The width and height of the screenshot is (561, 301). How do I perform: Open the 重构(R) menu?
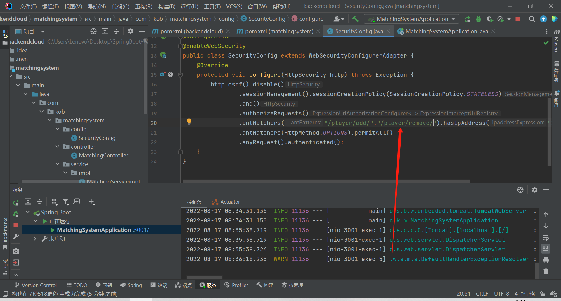(x=143, y=6)
